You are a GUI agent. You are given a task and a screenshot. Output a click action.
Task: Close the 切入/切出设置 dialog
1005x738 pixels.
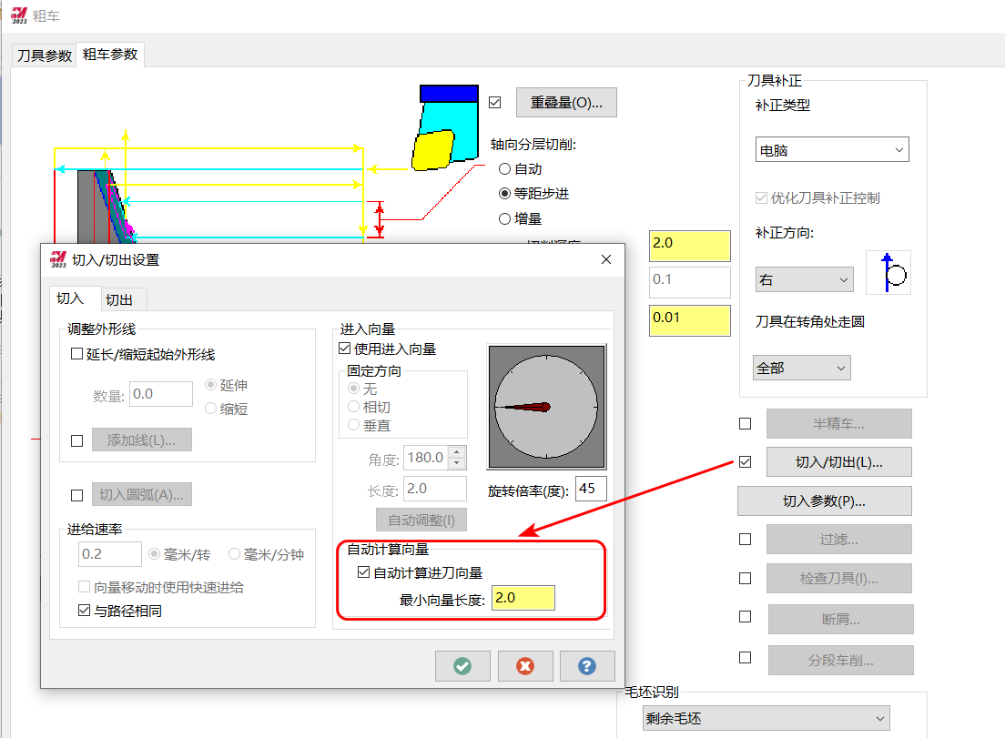coord(606,259)
